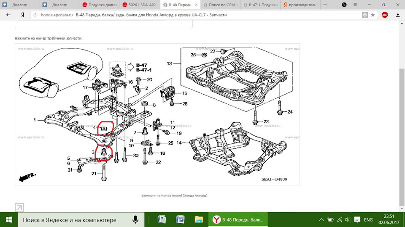Click part number 19 in diagram

point(179,133)
